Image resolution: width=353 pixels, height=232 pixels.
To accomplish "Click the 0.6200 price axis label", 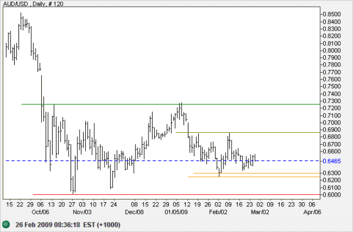I will click(332, 180).
